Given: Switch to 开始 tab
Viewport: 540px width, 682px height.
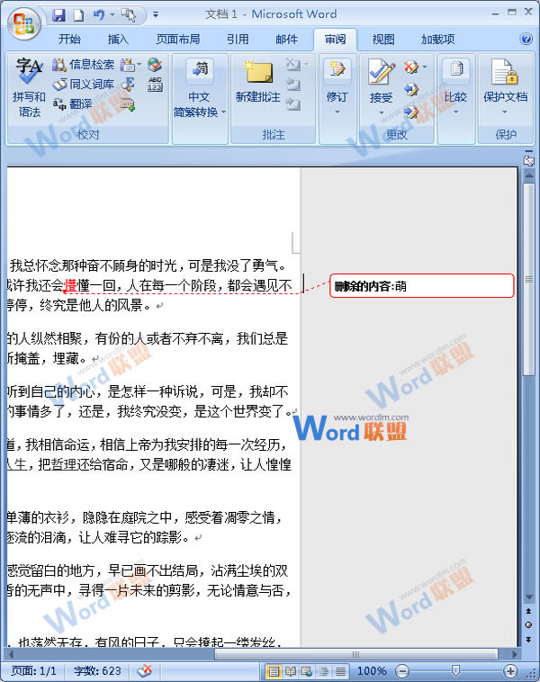Looking at the screenshot, I should click(x=69, y=40).
